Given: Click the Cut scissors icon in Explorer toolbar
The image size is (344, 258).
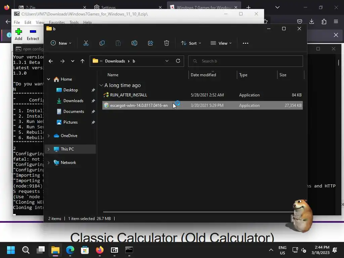Looking at the screenshot, I should pyautogui.click(x=86, y=43).
